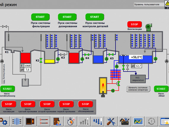The image size is (169, 127).
Task: Click the yellow liquid tank
Action: [50, 61]
